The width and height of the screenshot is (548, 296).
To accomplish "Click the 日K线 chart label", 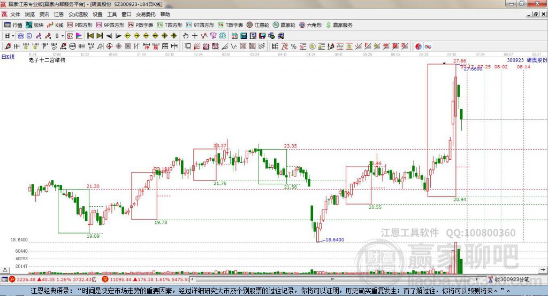I will 8,57.
